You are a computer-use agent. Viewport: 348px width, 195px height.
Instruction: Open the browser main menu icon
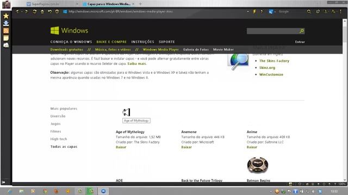click(x=340, y=11)
